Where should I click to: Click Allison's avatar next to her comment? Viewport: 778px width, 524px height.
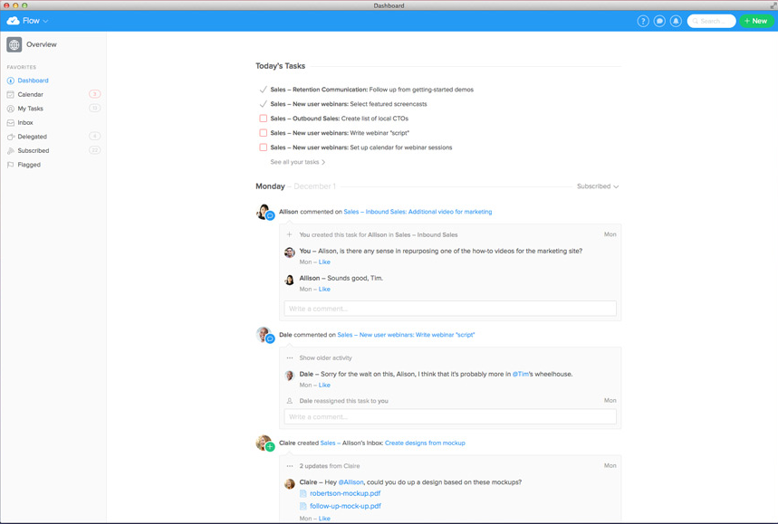pos(264,212)
